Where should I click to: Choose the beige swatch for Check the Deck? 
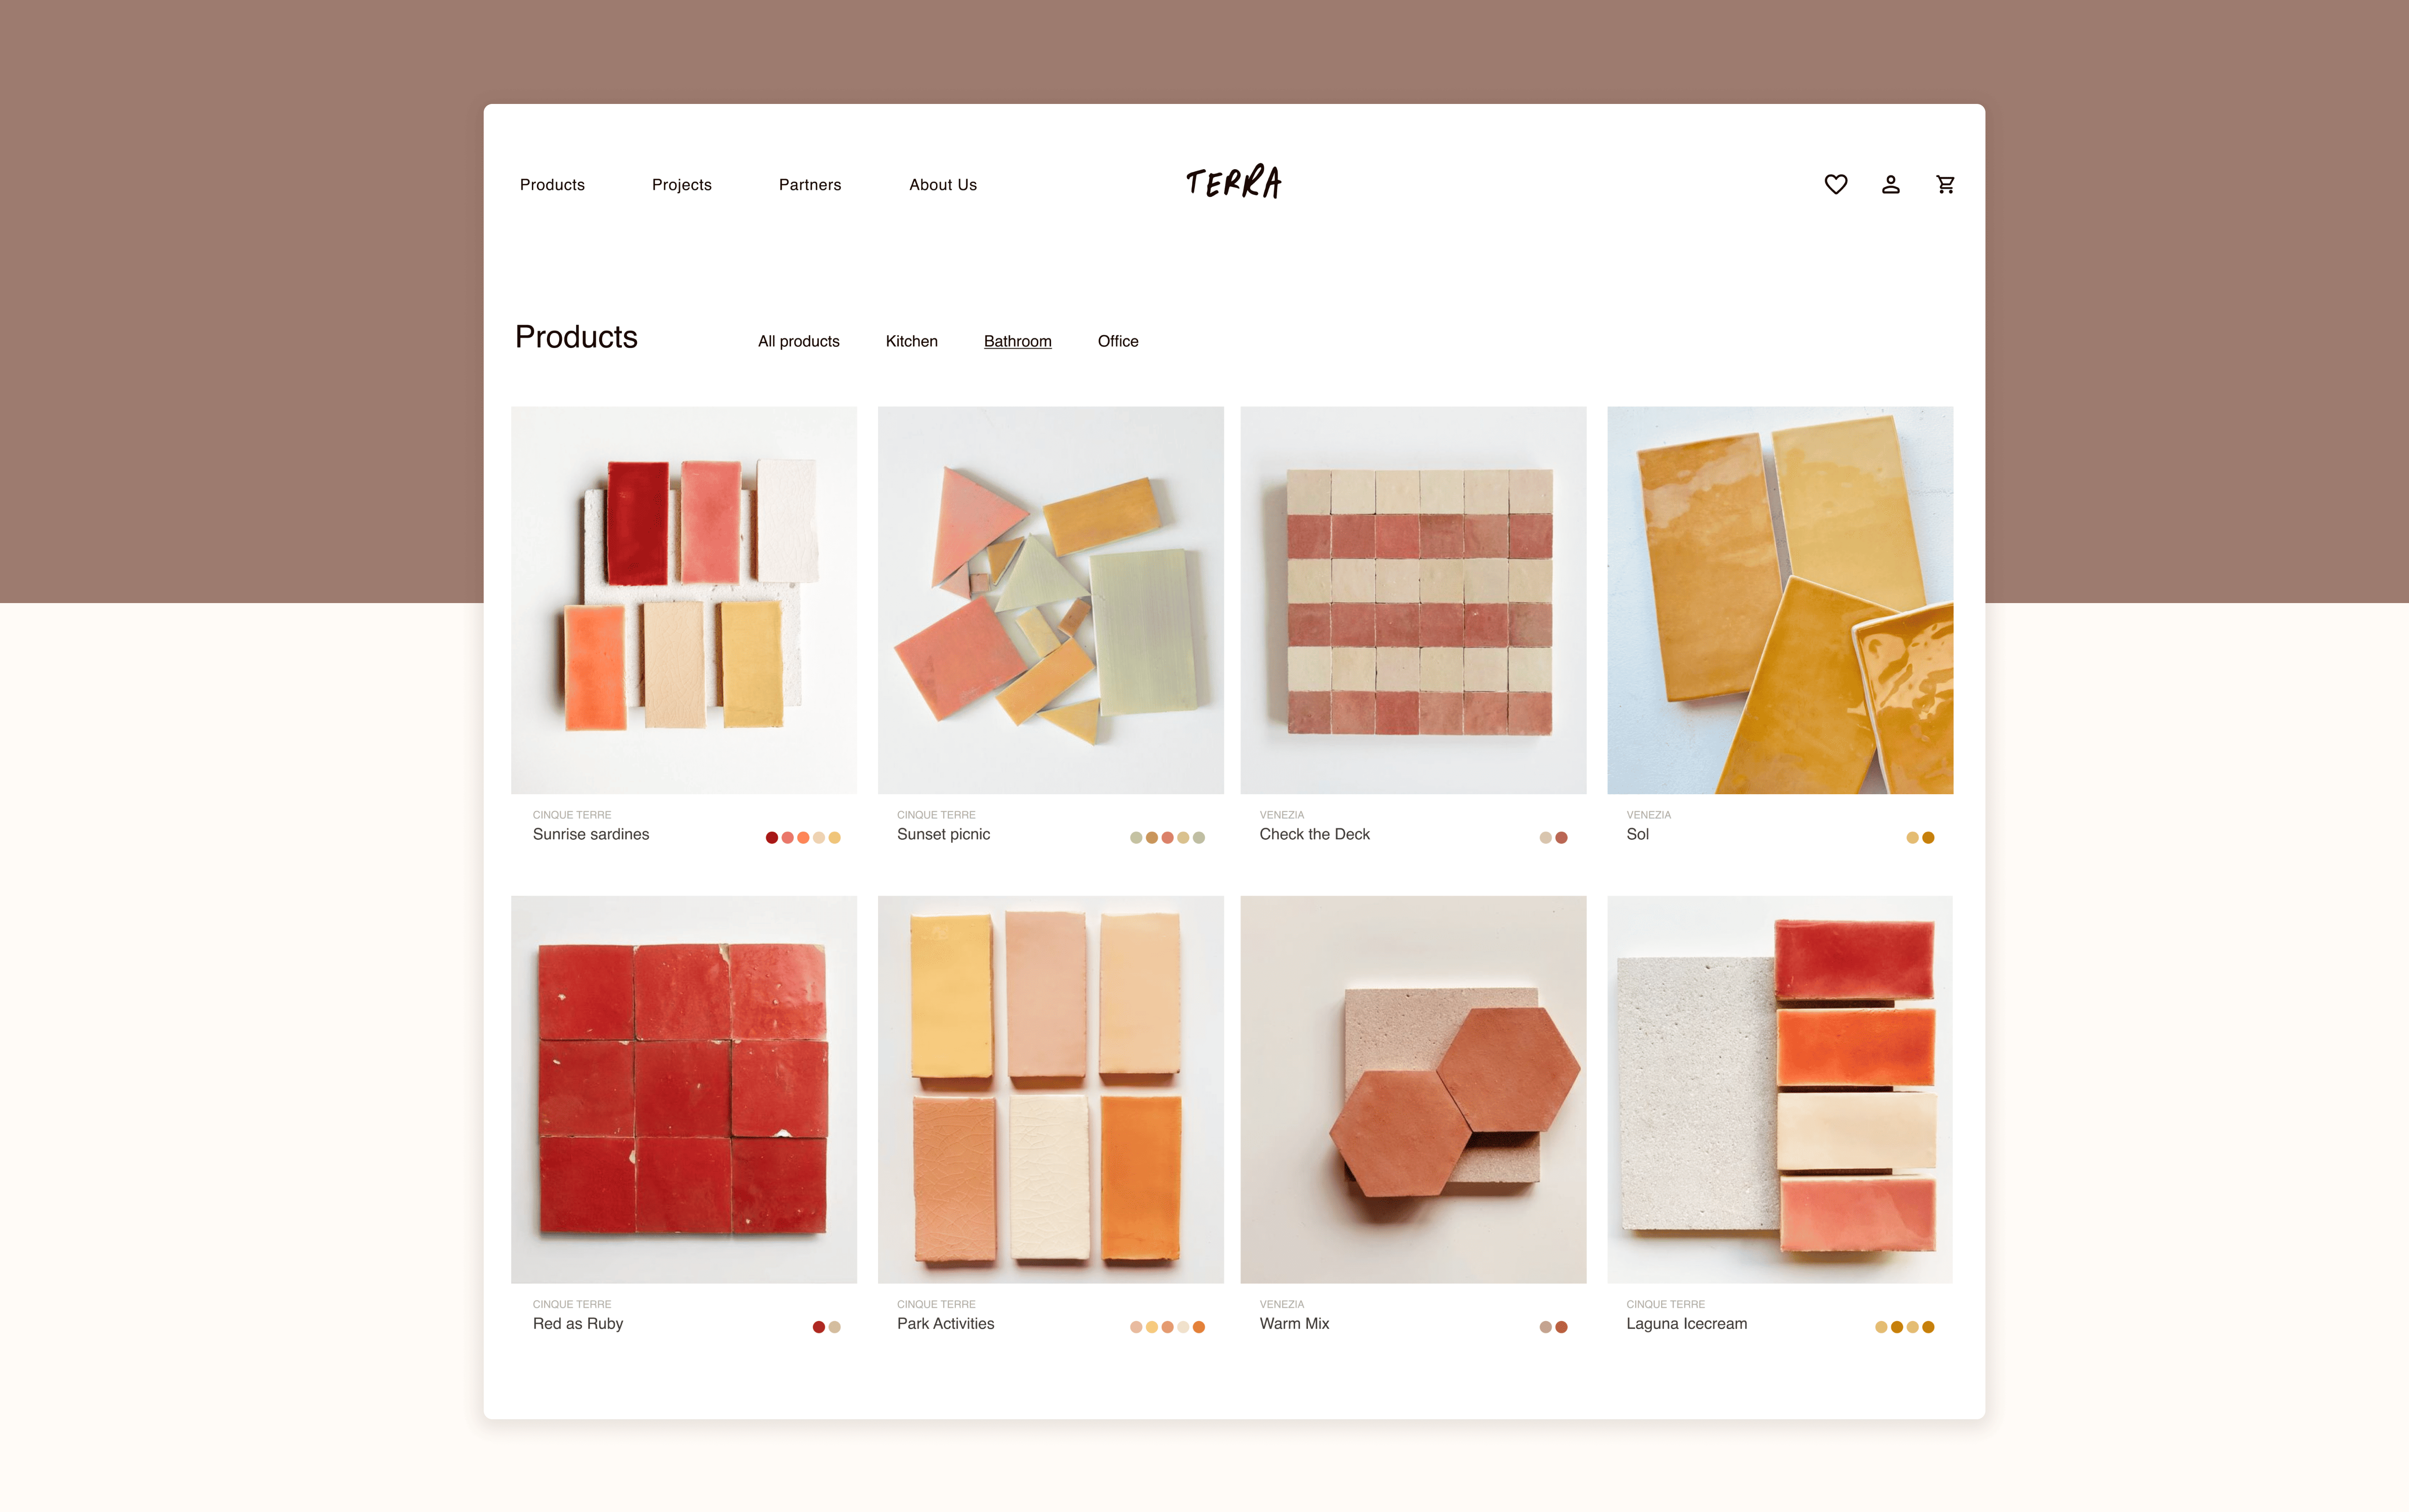[x=1546, y=838]
